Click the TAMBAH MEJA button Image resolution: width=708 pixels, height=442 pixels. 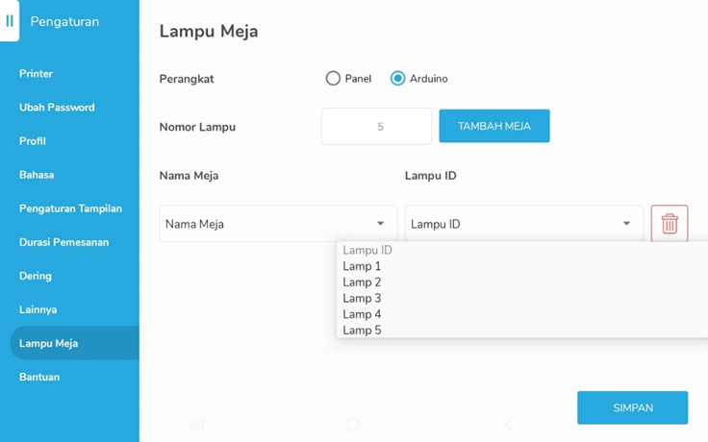494,126
